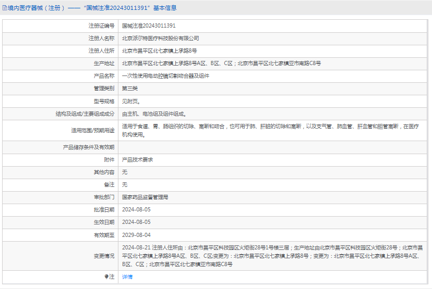Click the 无 value in 其他内容 row

pyautogui.click(x=125, y=172)
